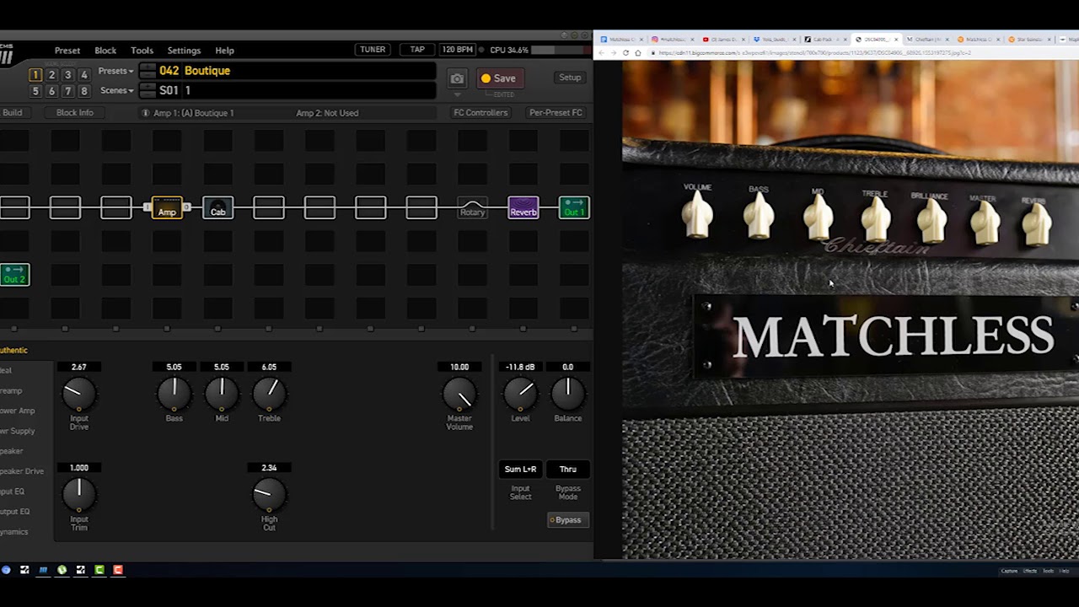1079x607 pixels.
Task: Select scene button 6
Action: pyautogui.click(x=51, y=91)
